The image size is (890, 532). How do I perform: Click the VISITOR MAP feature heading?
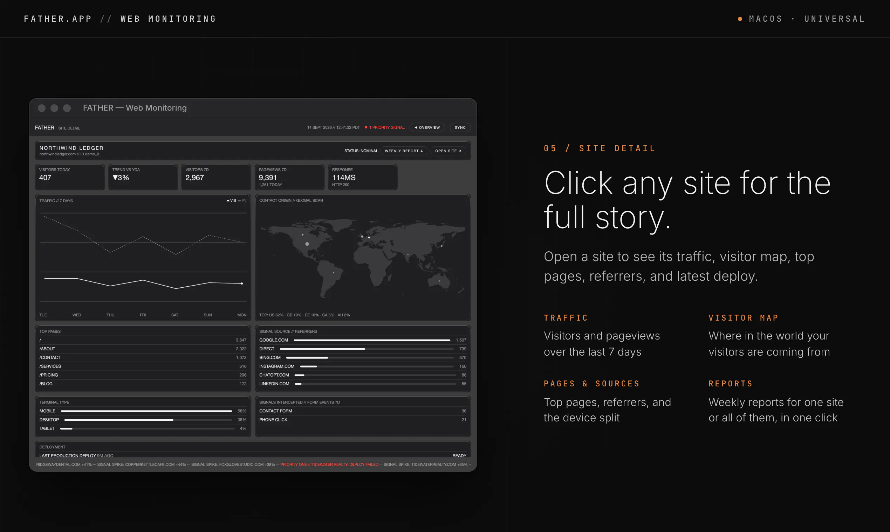tap(744, 318)
